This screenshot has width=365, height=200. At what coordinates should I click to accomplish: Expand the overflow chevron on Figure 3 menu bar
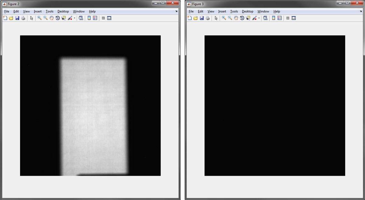[360, 11]
